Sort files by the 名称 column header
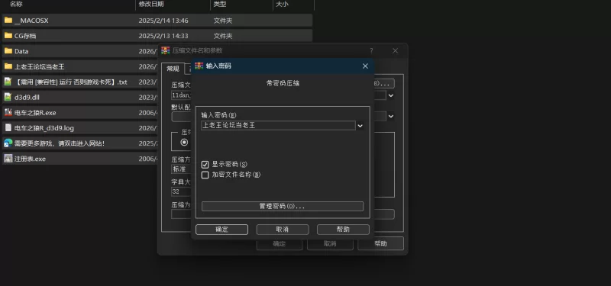 (x=16, y=5)
